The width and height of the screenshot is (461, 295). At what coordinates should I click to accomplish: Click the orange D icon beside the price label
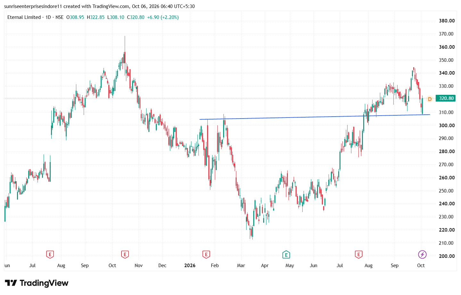[430, 99]
